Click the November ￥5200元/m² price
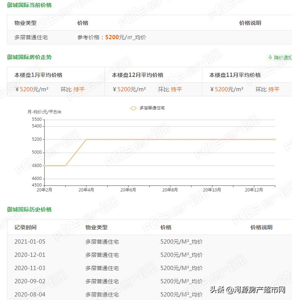Viewport: 292px width, 300px height. point(227,89)
